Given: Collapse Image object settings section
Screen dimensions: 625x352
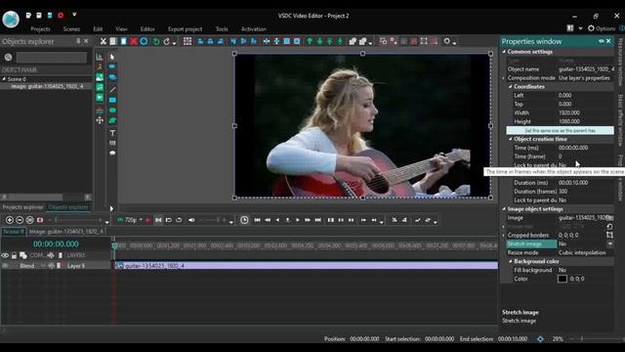Looking at the screenshot, I should coord(504,209).
